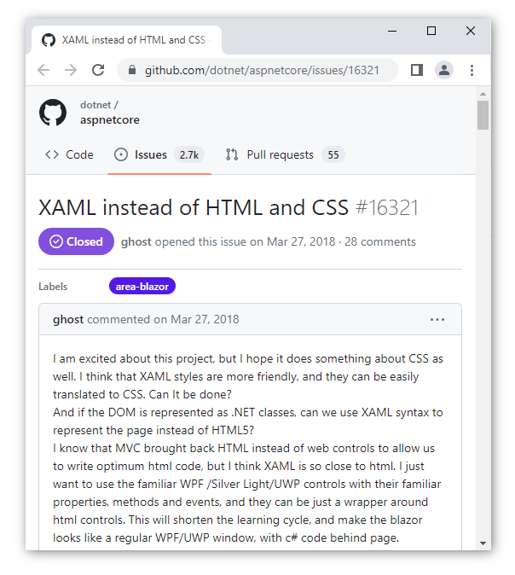Click the purple Closed status badge
The width and height of the screenshot is (515, 575).
[76, 241]
